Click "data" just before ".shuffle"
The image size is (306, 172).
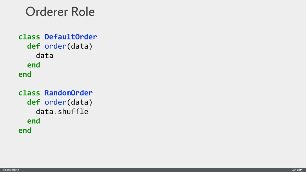(45, 112)
